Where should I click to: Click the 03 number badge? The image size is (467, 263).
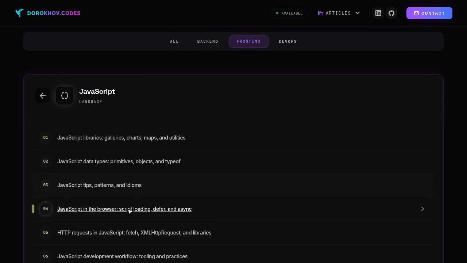(46, 185)
